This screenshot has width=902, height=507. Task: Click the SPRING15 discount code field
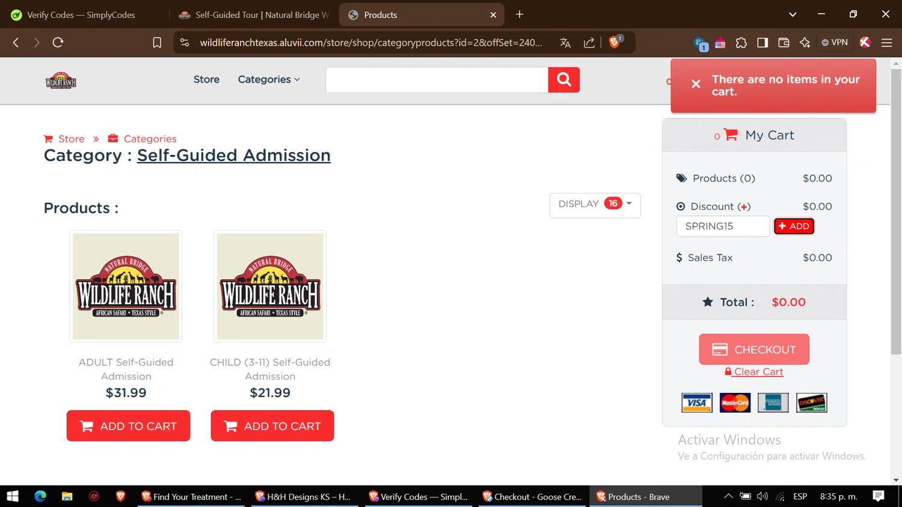[x=723, y=226]
